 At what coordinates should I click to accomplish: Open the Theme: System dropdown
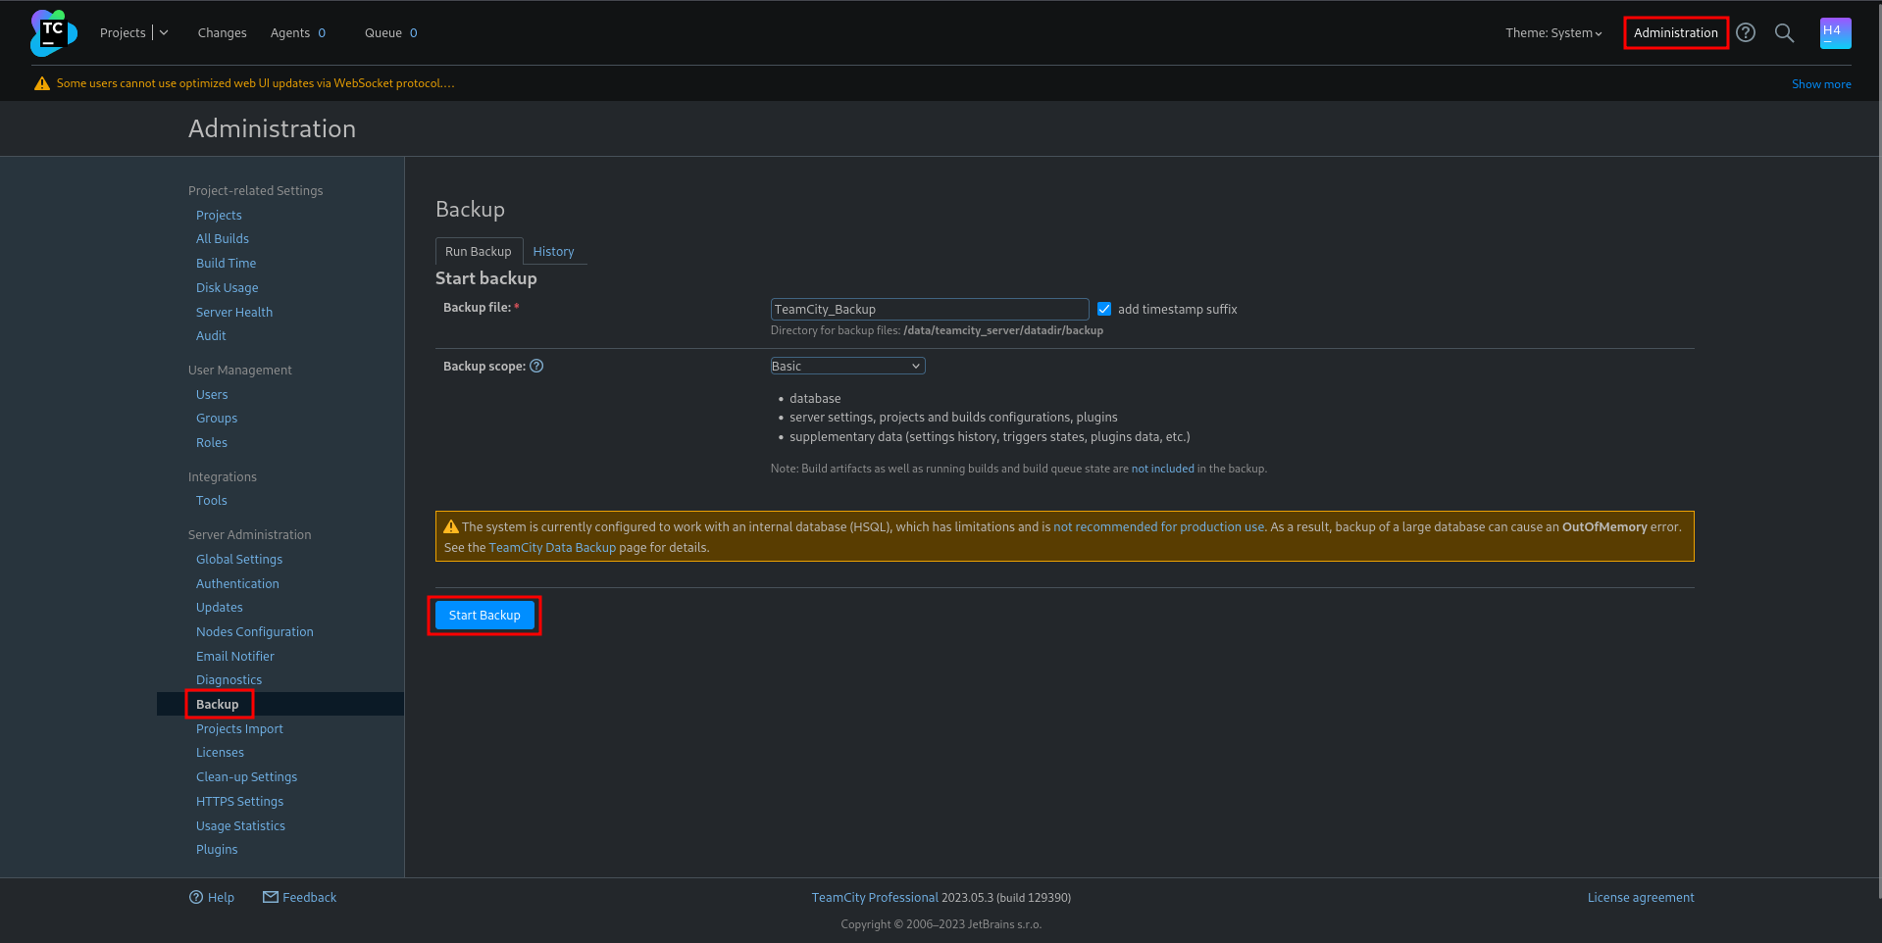point(1553,33)
